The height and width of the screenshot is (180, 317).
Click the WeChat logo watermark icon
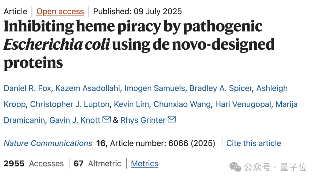click(235, 167)
